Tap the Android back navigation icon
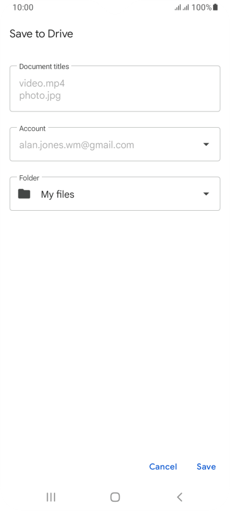Screen dimensions: 230x511 tap(179, 497)
